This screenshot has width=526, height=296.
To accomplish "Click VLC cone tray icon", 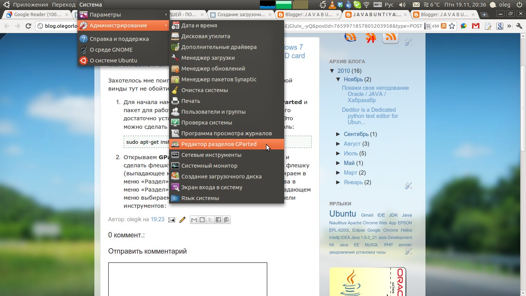I will click(x=333, y=5).
